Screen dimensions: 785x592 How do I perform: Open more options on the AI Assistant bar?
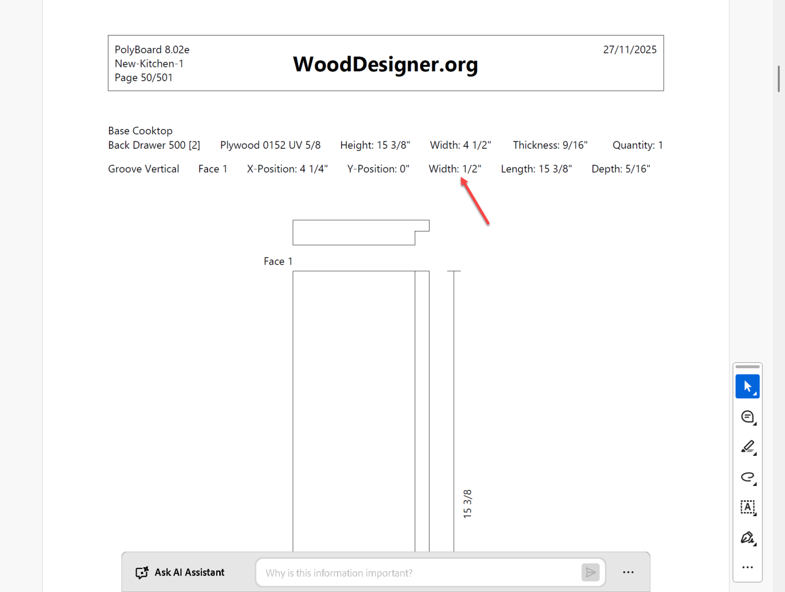(x=628, y=572)
